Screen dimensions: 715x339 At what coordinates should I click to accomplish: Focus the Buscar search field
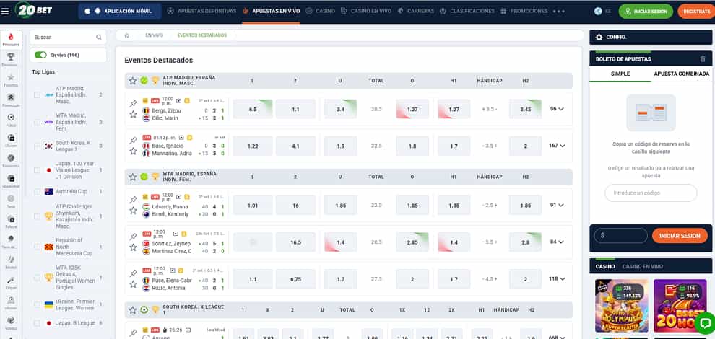point(68,38)
